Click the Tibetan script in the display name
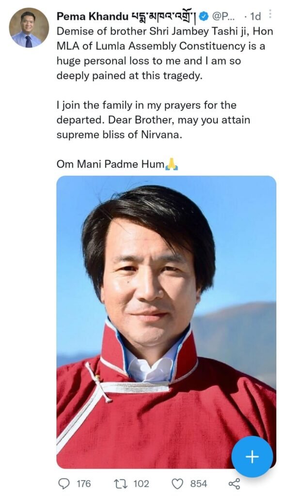This screenshot has height=496, width=285. 164,17
